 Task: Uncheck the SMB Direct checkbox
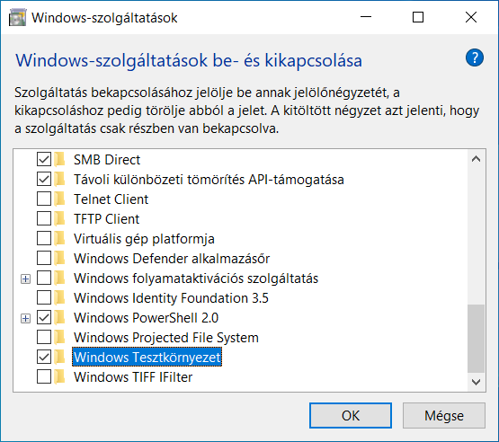point(44,159)
